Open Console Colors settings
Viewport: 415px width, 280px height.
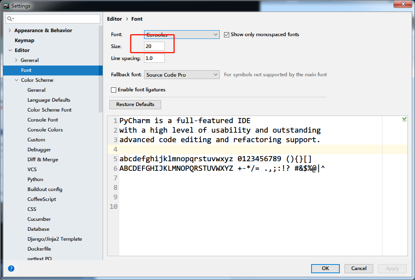click(45, 130)
